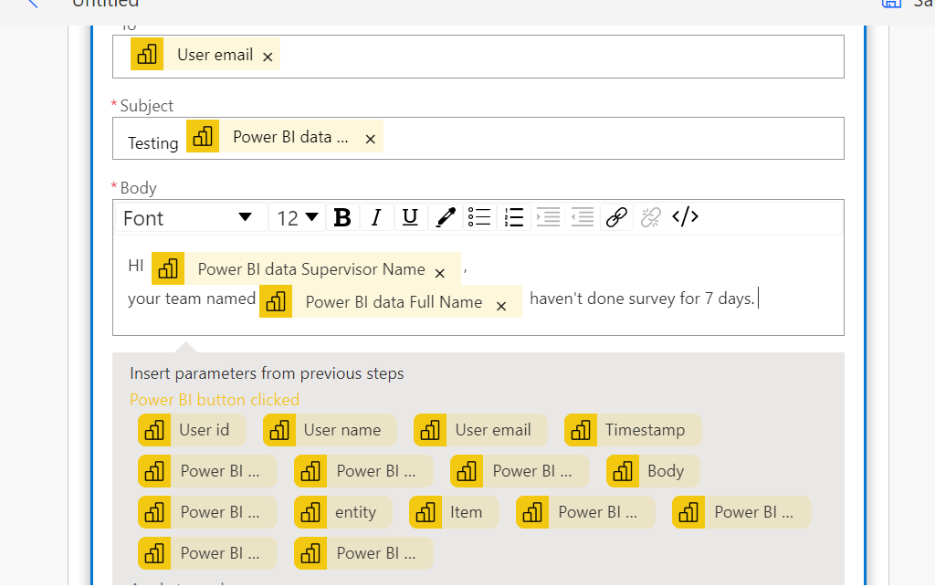The height and width of the screenshot is (587, 935).
Task: Place cursor after '7 days.' in Body
Action: (x=758, y=298)
